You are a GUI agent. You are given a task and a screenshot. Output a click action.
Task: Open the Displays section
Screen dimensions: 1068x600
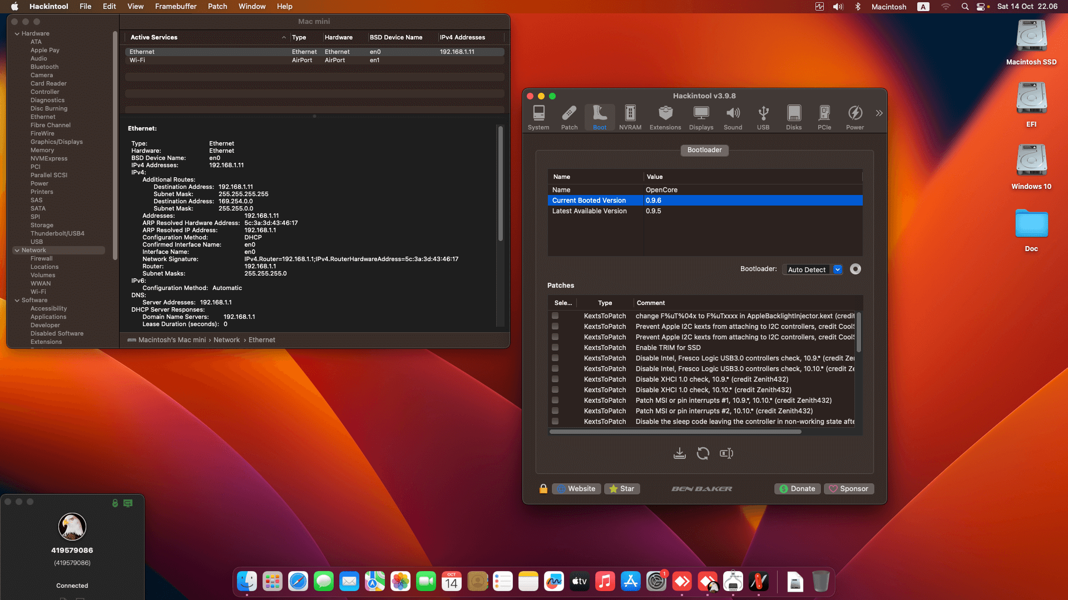point(700,117)
